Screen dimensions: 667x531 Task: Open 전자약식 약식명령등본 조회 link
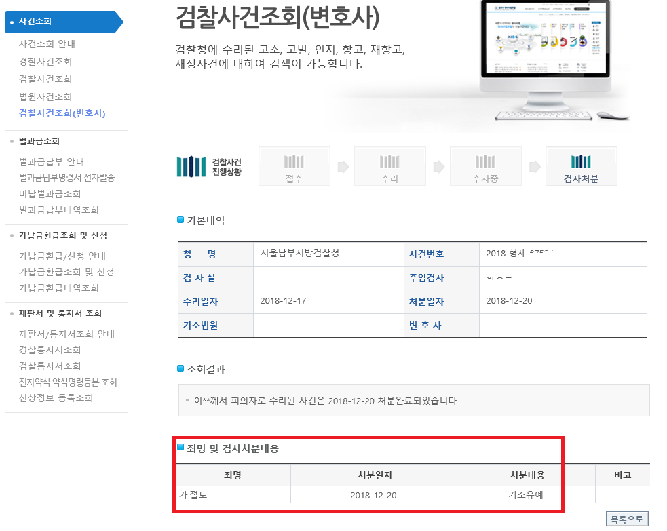point(68,382)
